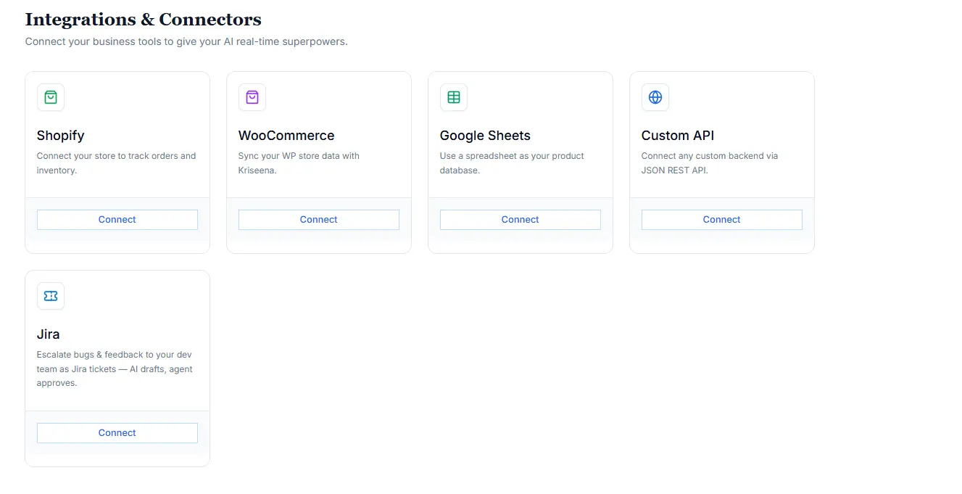Click 'Connect your store to track orders' description

tap(117, 163)
